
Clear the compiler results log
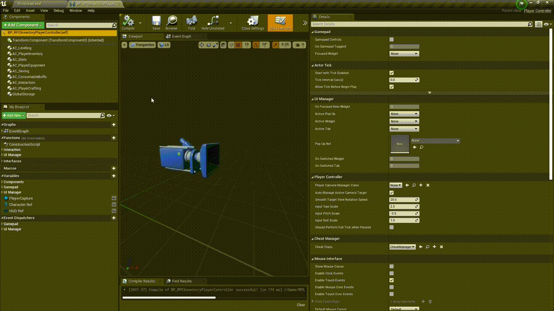301,305
